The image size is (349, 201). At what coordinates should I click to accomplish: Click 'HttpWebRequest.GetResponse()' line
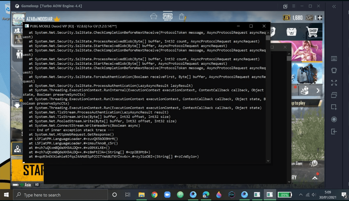pos(71,134)
